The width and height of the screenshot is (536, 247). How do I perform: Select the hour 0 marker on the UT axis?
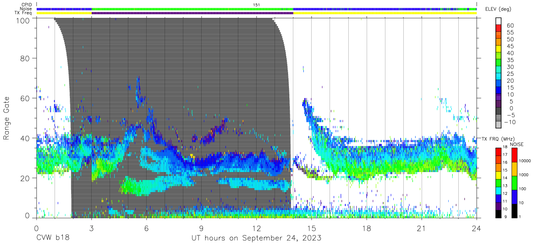(x=36, y=228)
